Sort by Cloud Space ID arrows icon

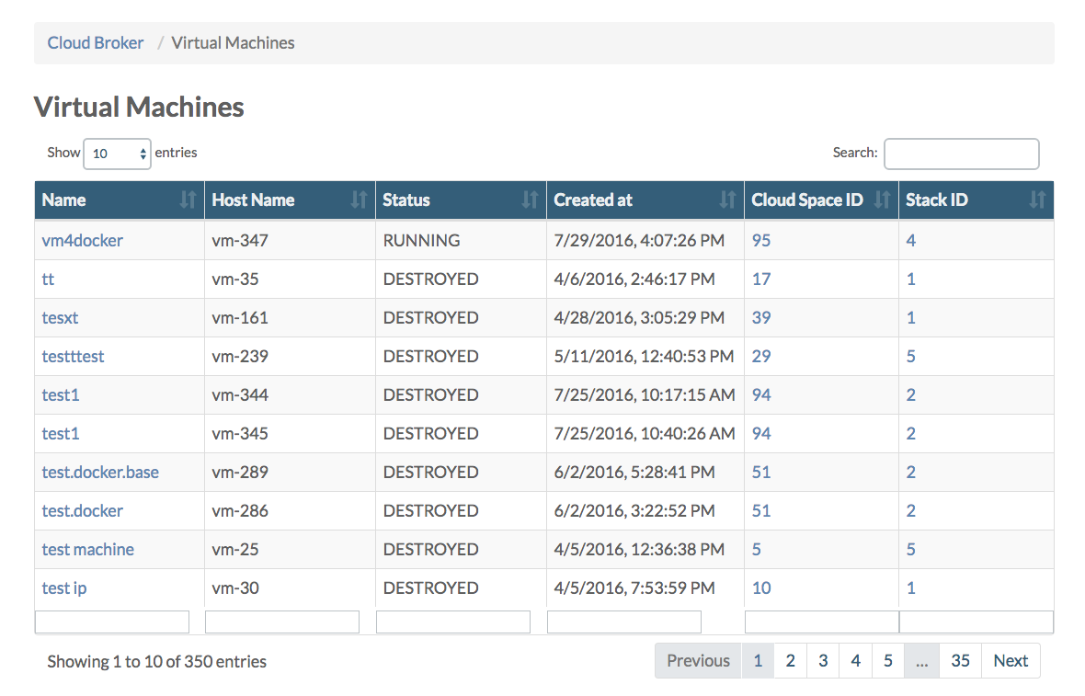click(882, 200)
